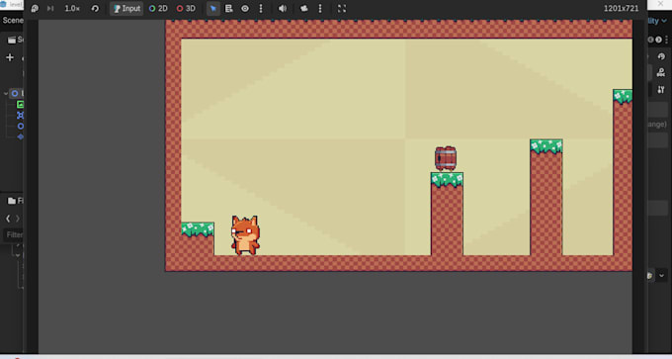Viewport: 672px width, 359px height.
Task: Click the FileSystem forward arrow
Action: [18, 219]
